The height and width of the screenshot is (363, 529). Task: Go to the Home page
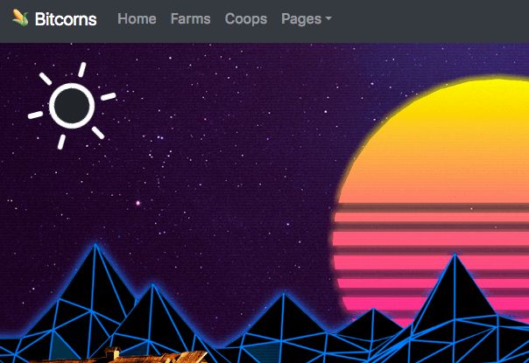tap(137, 19)
